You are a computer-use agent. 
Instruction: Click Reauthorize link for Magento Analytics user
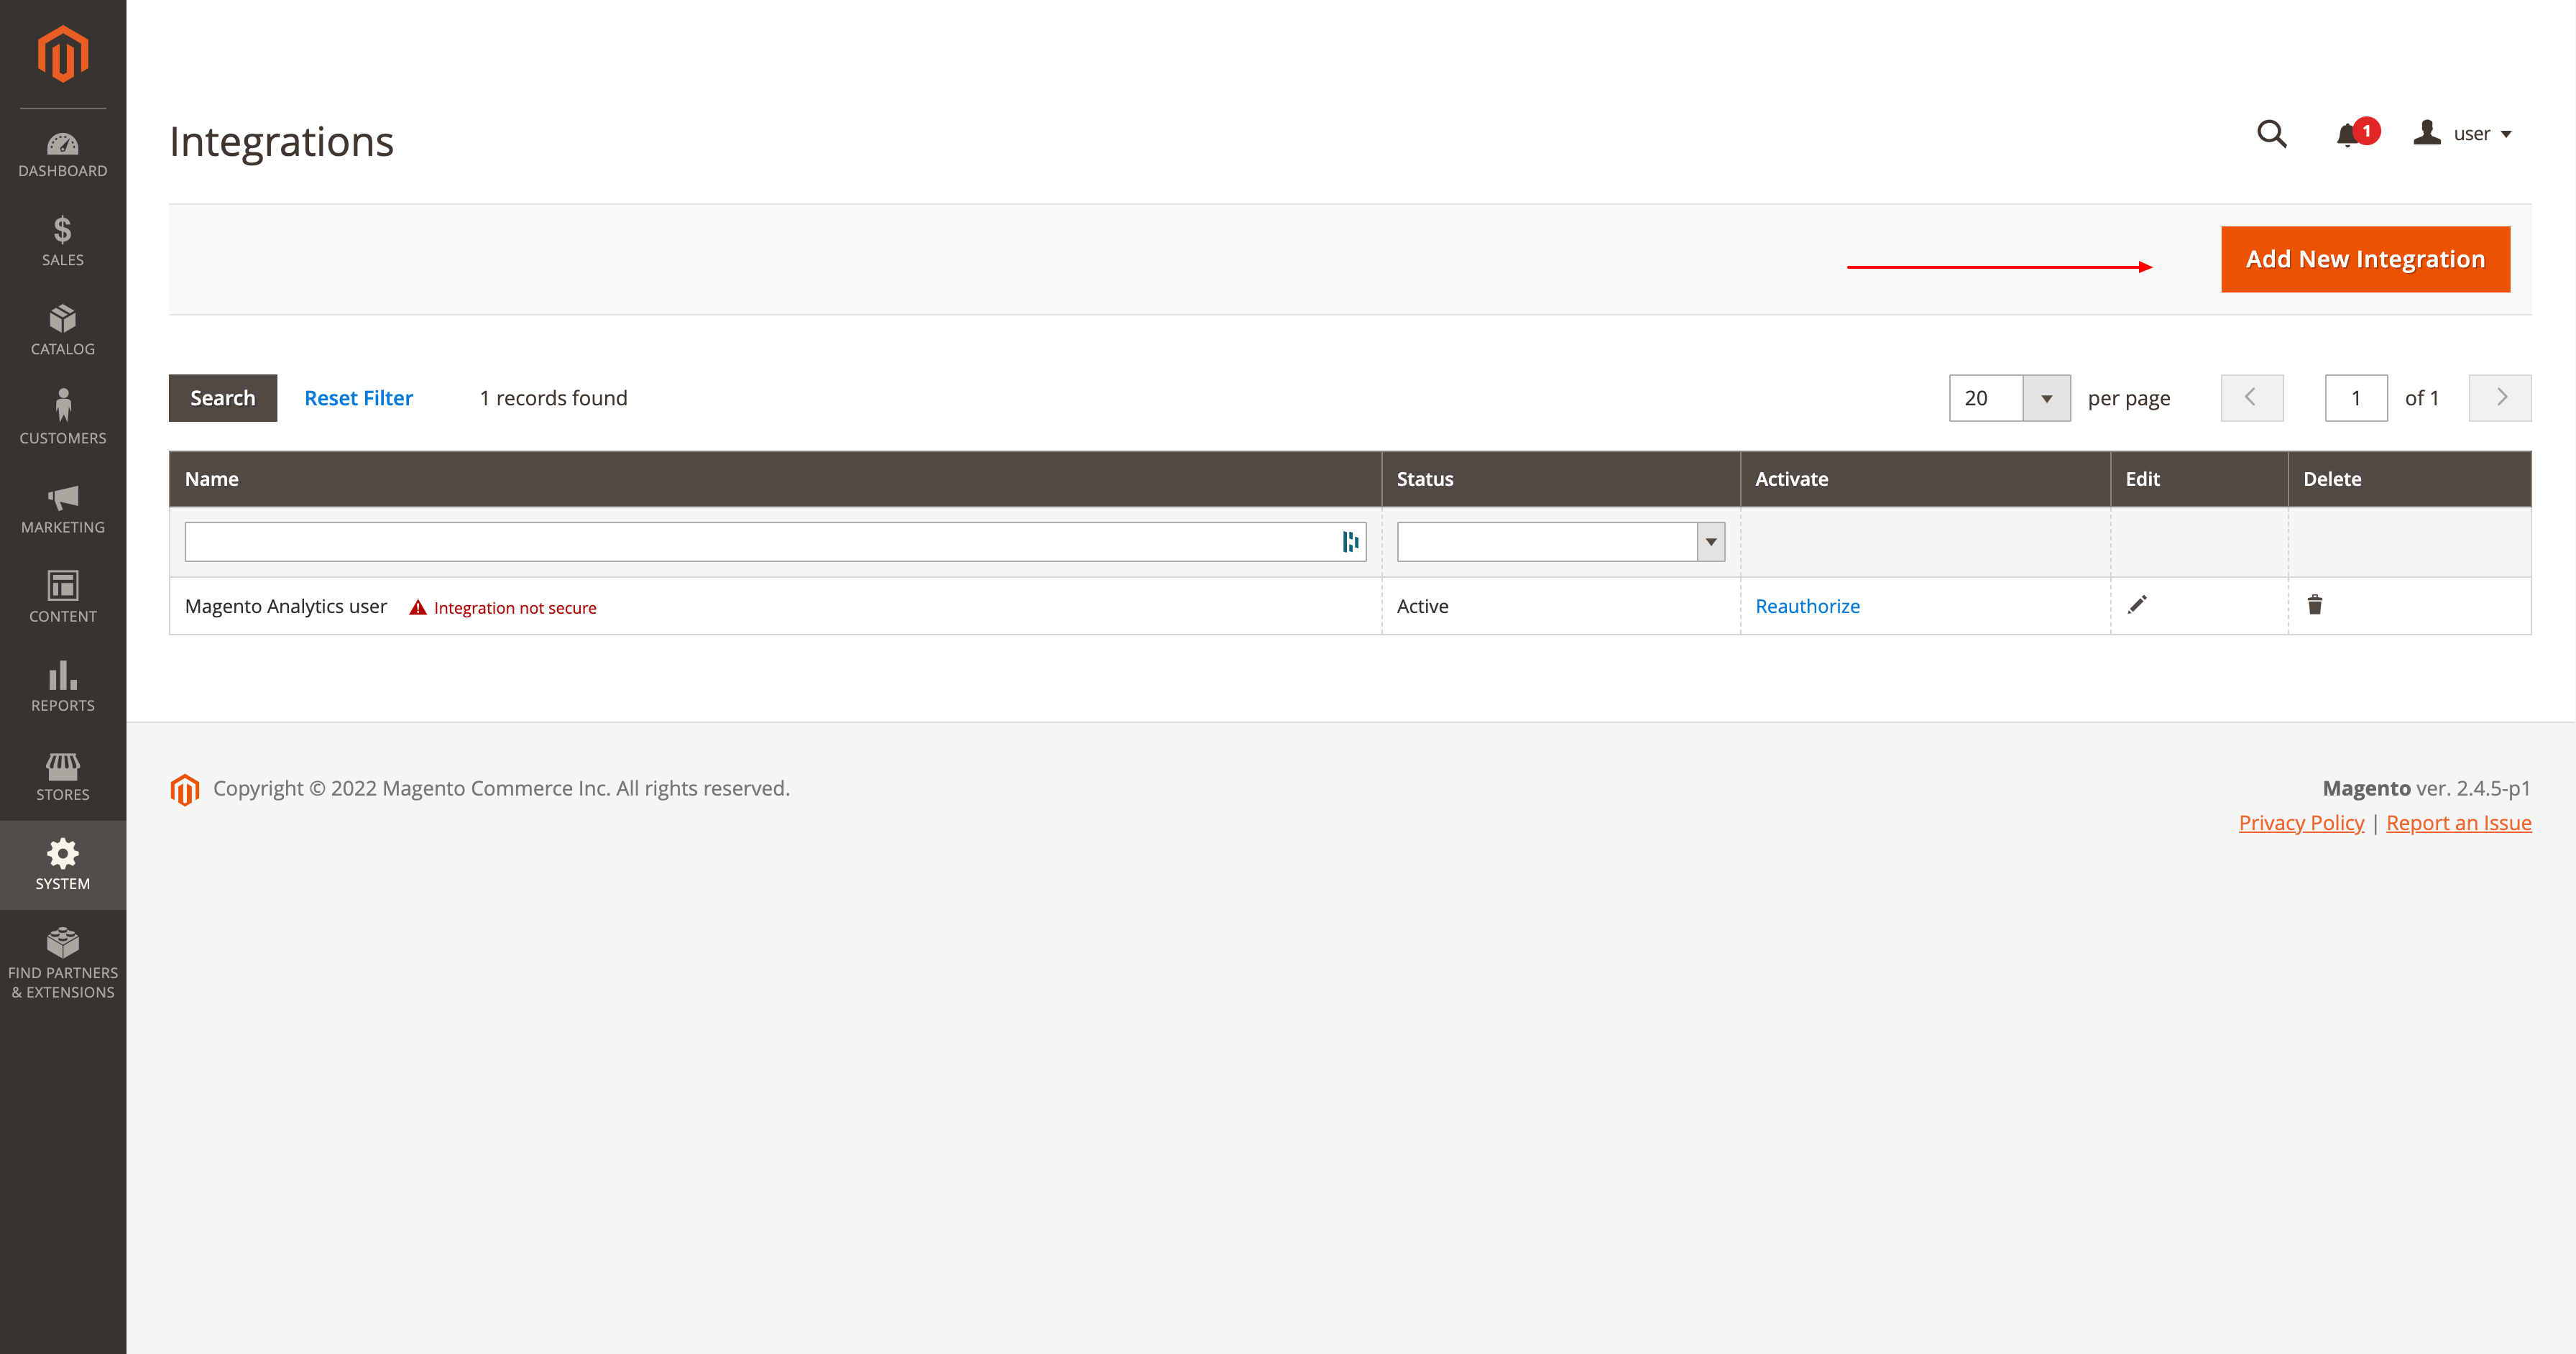1808,604
